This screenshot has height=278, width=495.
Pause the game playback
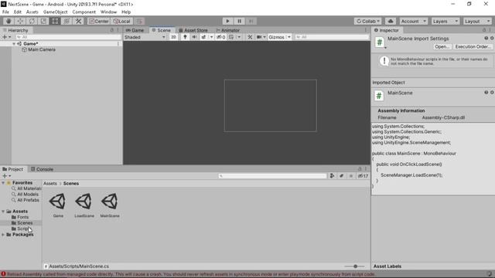[239, 21]
